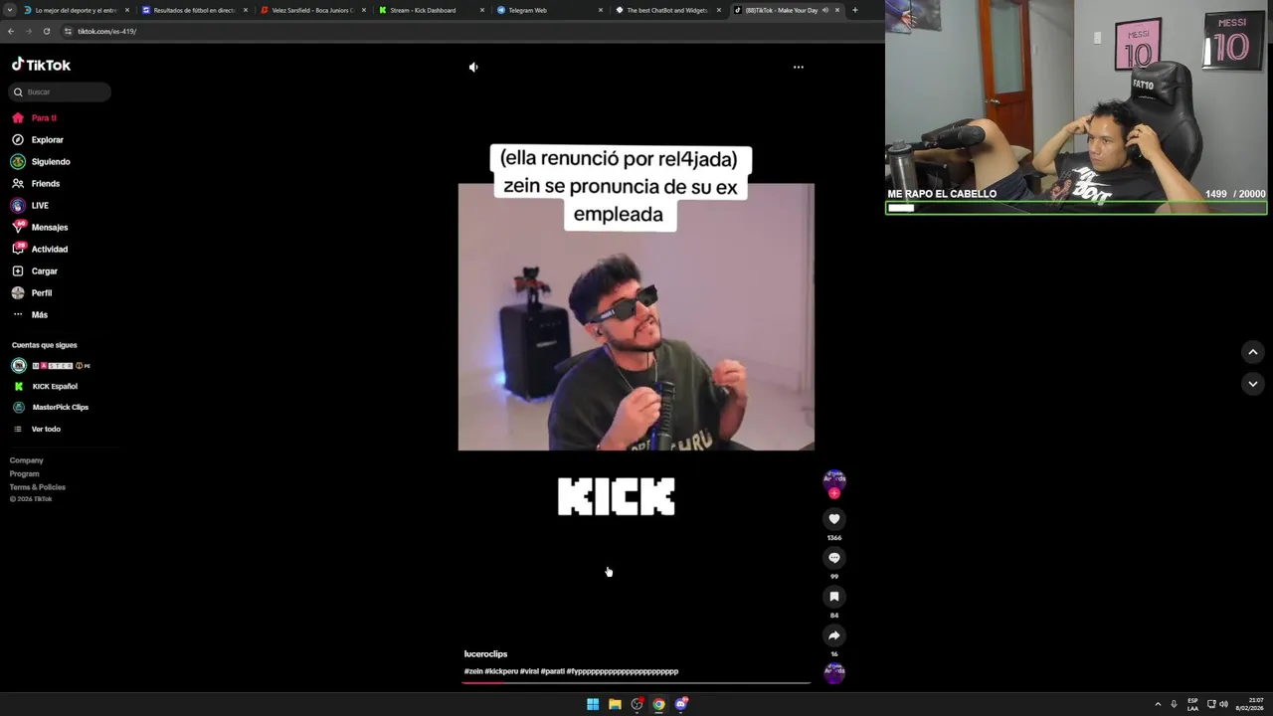Share the video with the arrow icon
The height and width of the screenshot is (716, 1273).
click(834, 635)
